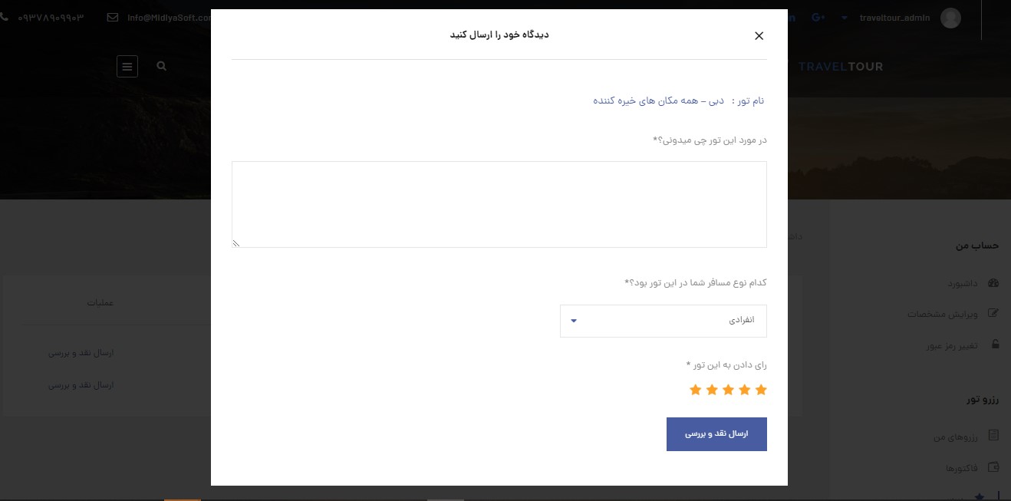
Task: Click the edit profile pencil icon
Action: click(994, 313)
